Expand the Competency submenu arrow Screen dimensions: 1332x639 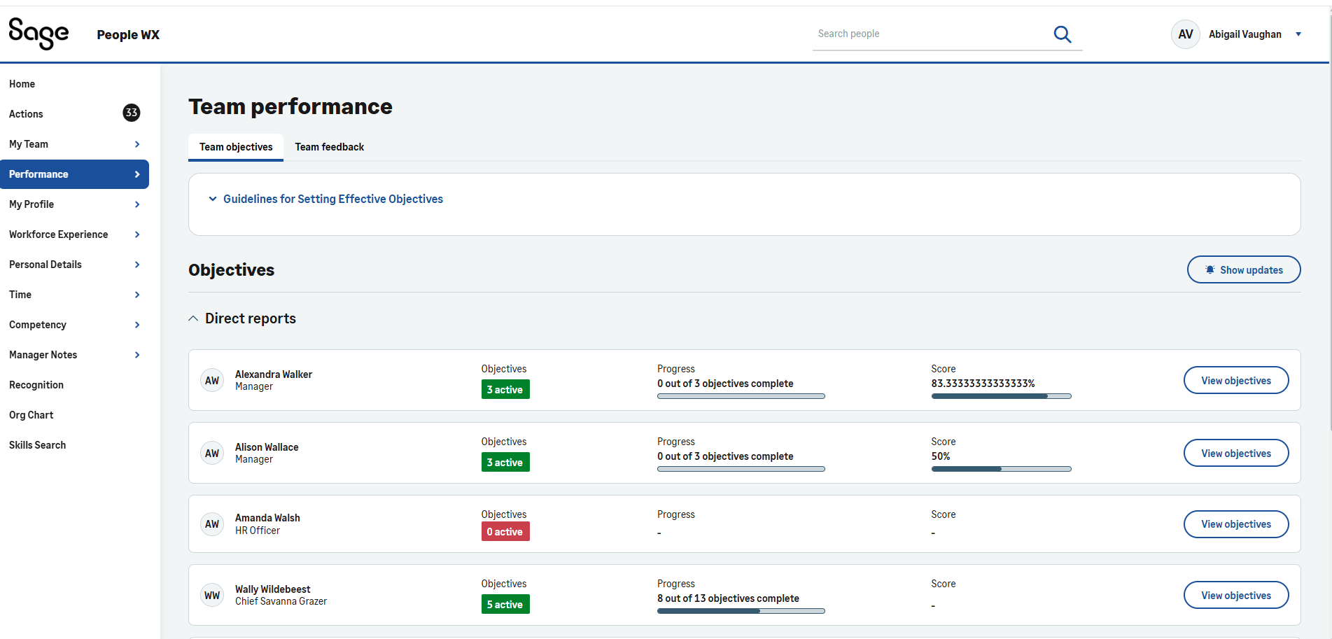137,325
